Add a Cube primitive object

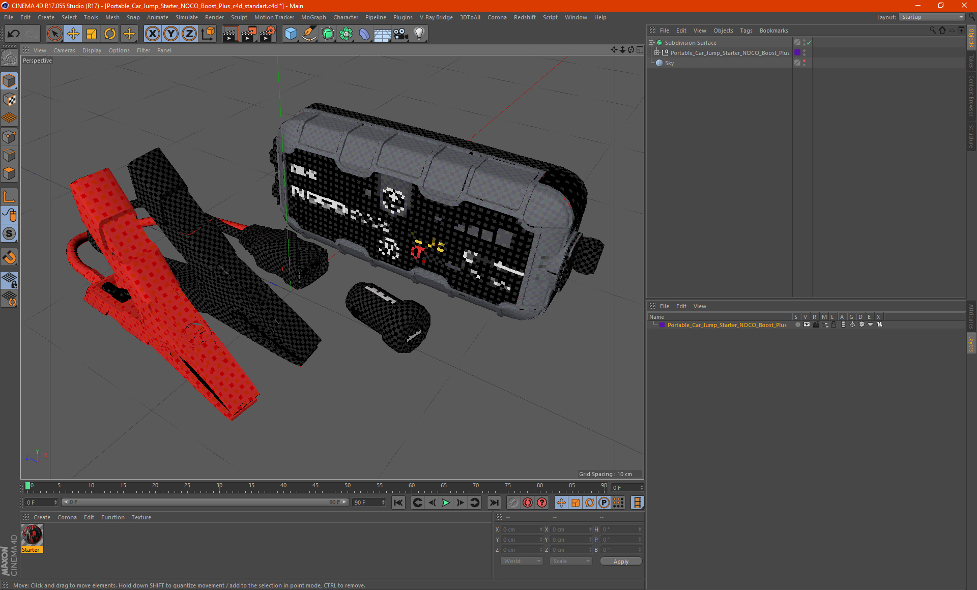[x=291, y=34]
